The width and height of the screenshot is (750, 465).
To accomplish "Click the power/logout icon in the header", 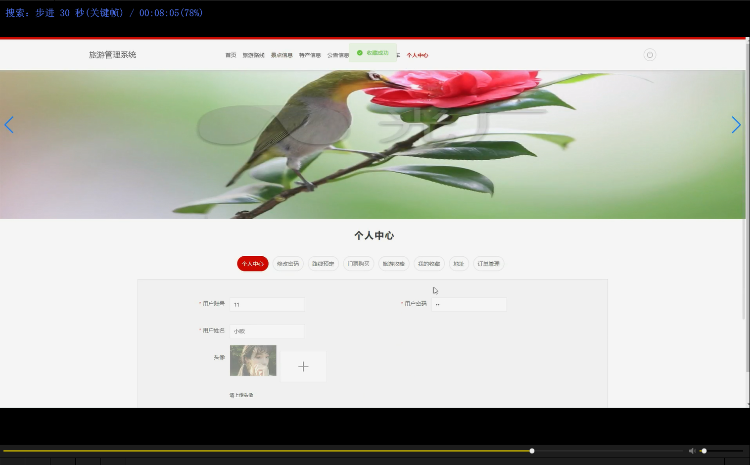I will point(650,54).
